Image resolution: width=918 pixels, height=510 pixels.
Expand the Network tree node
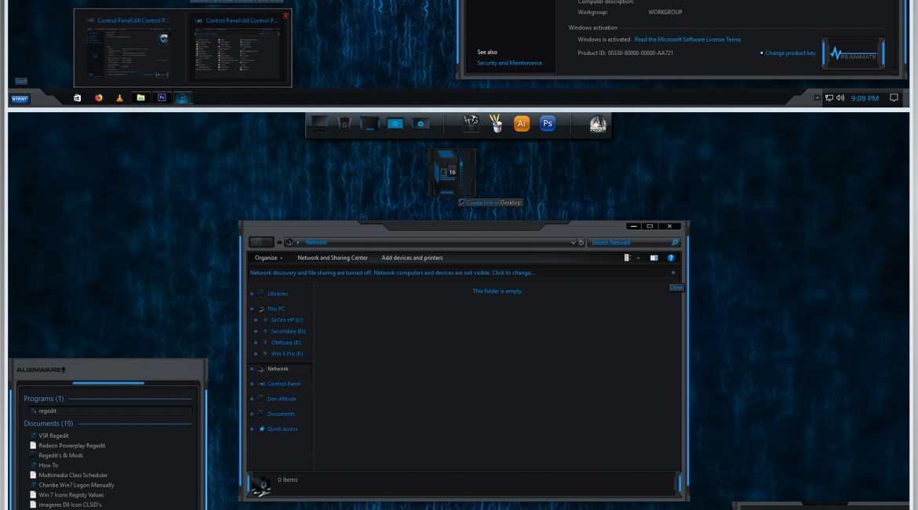252,369
